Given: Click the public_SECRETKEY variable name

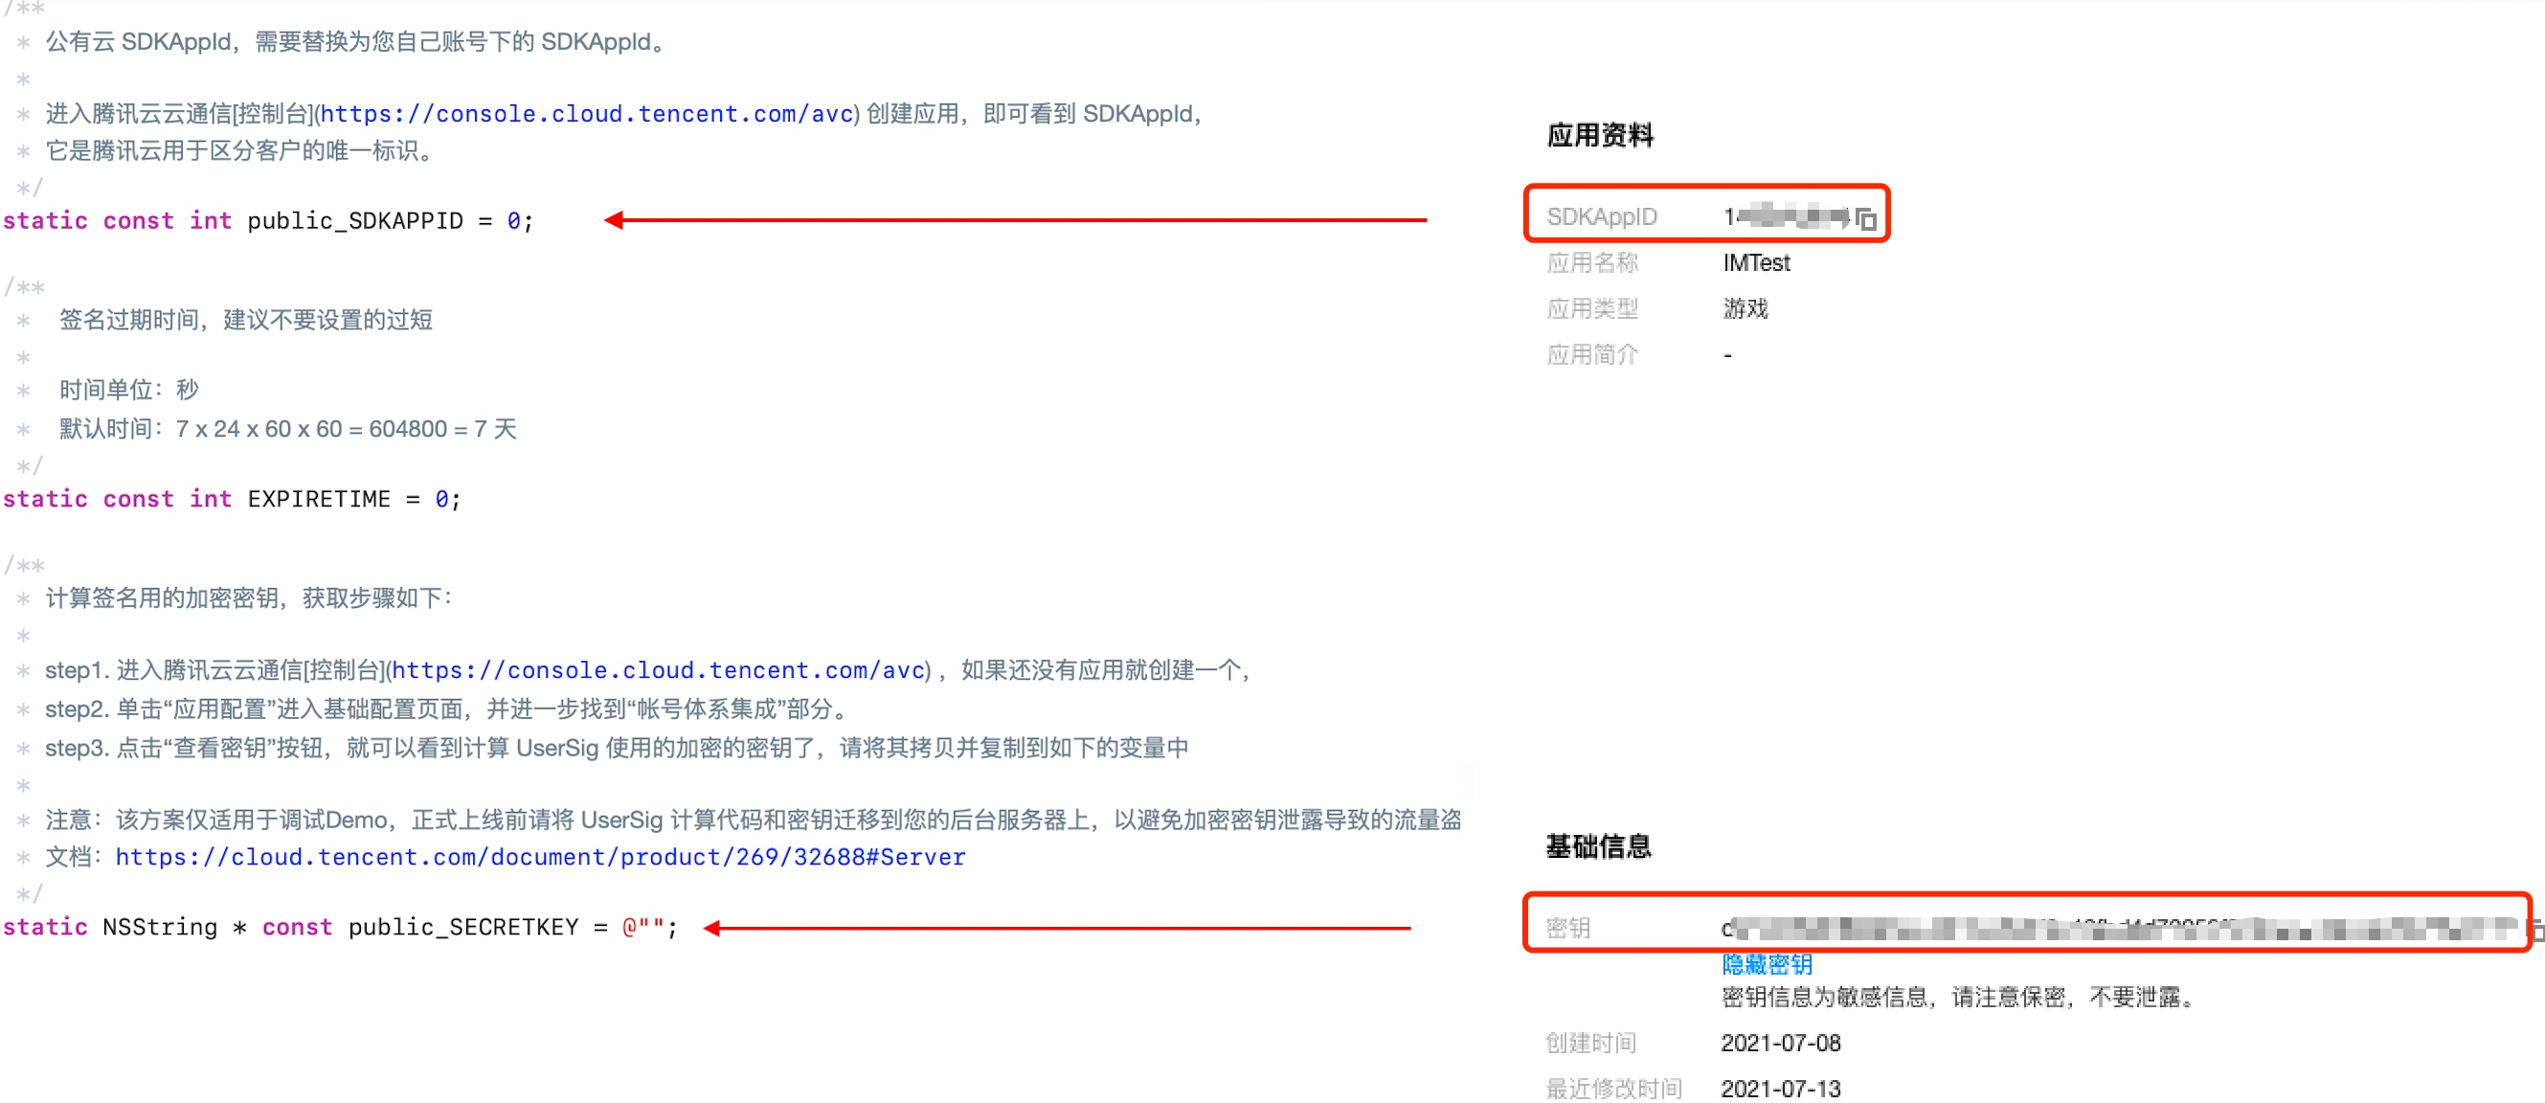Looking at the screenshot, I should pyautogui.click(x=462, y=927).
